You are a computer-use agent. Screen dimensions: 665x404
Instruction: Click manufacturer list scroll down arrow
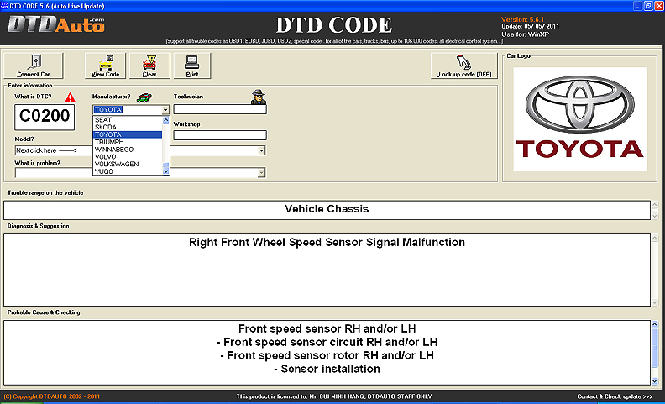click(x=165, y=171)
